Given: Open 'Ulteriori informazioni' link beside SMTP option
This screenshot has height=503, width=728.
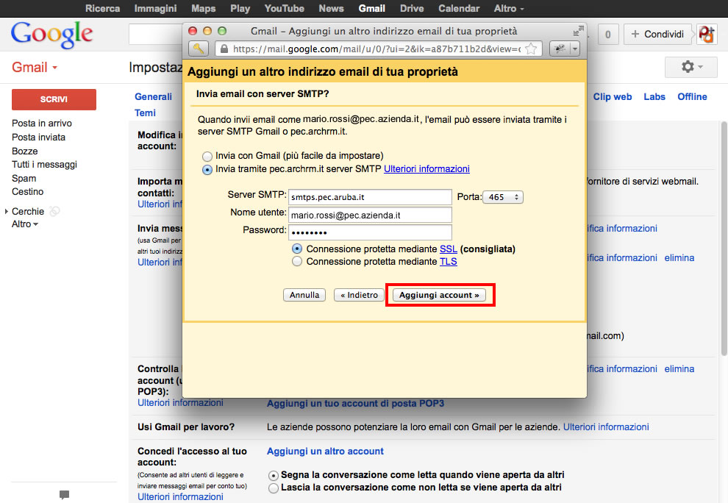Looking at the screenshot, I should pos(427,168).
